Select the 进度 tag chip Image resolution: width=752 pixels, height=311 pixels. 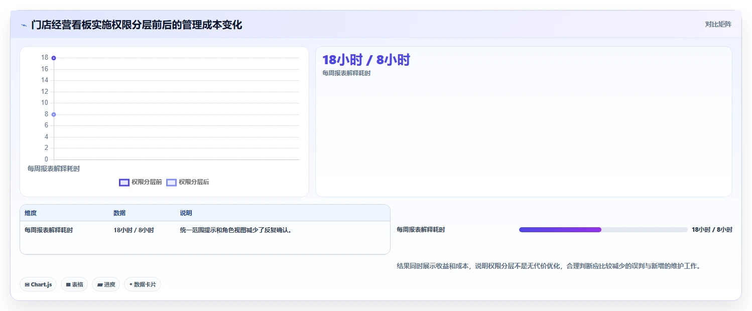point(106,284)
